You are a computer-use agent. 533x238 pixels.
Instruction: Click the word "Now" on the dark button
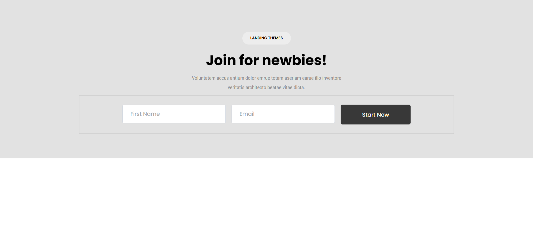point(383,115)
